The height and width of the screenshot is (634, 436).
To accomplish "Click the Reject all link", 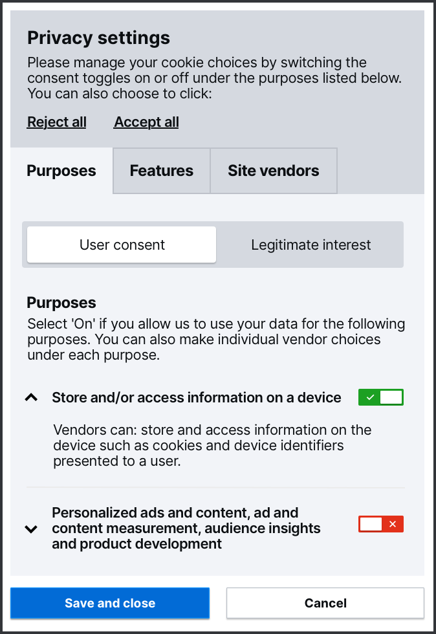I will 56,122.
